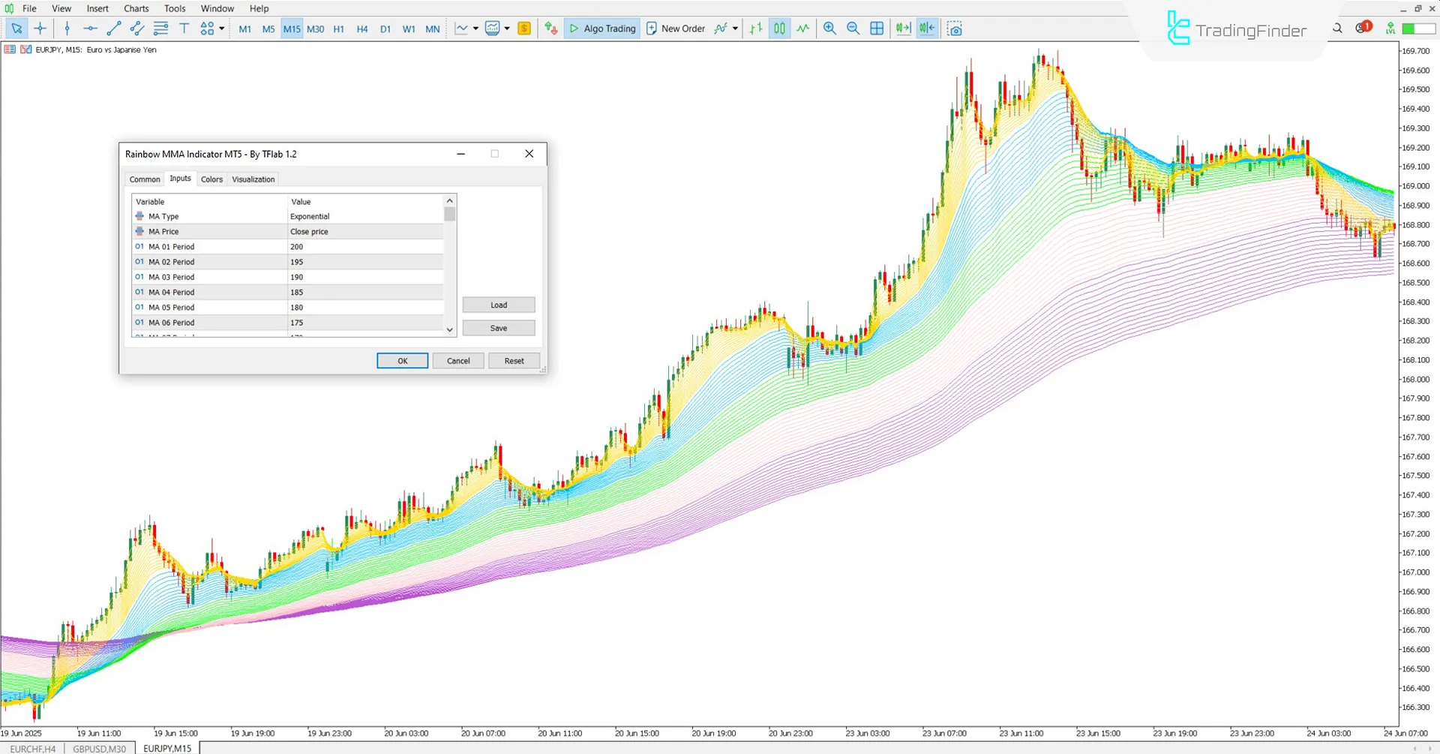This screenshot has height=754, width=1440.
Task: Zoom out of the chart
Action: (x=853, y=28)
